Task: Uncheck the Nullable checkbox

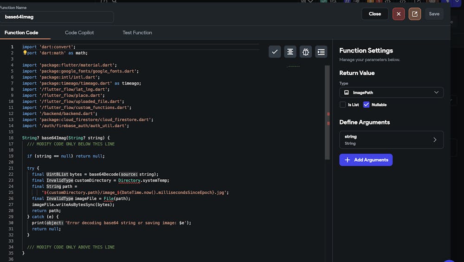Action: 366,105
